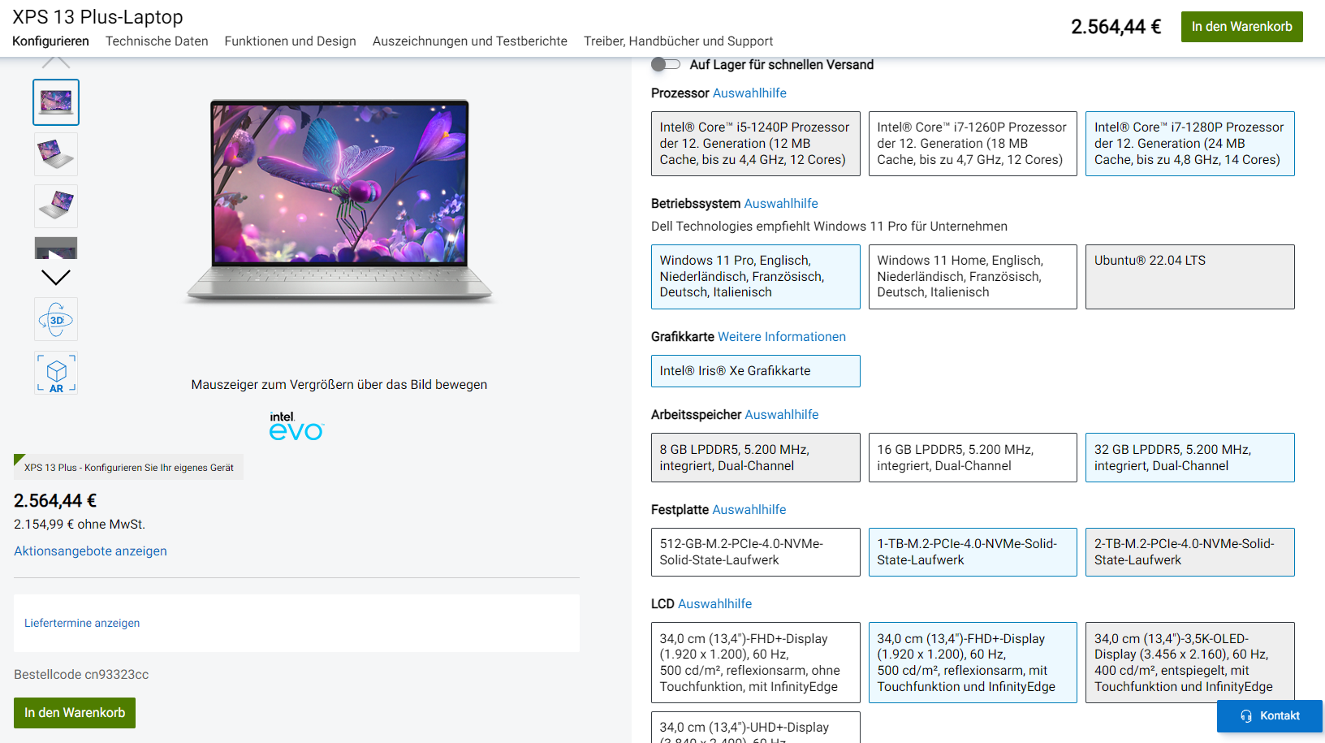Open the Kontakt chat button
This screenshot has height=743, width=1325.
1269,716
